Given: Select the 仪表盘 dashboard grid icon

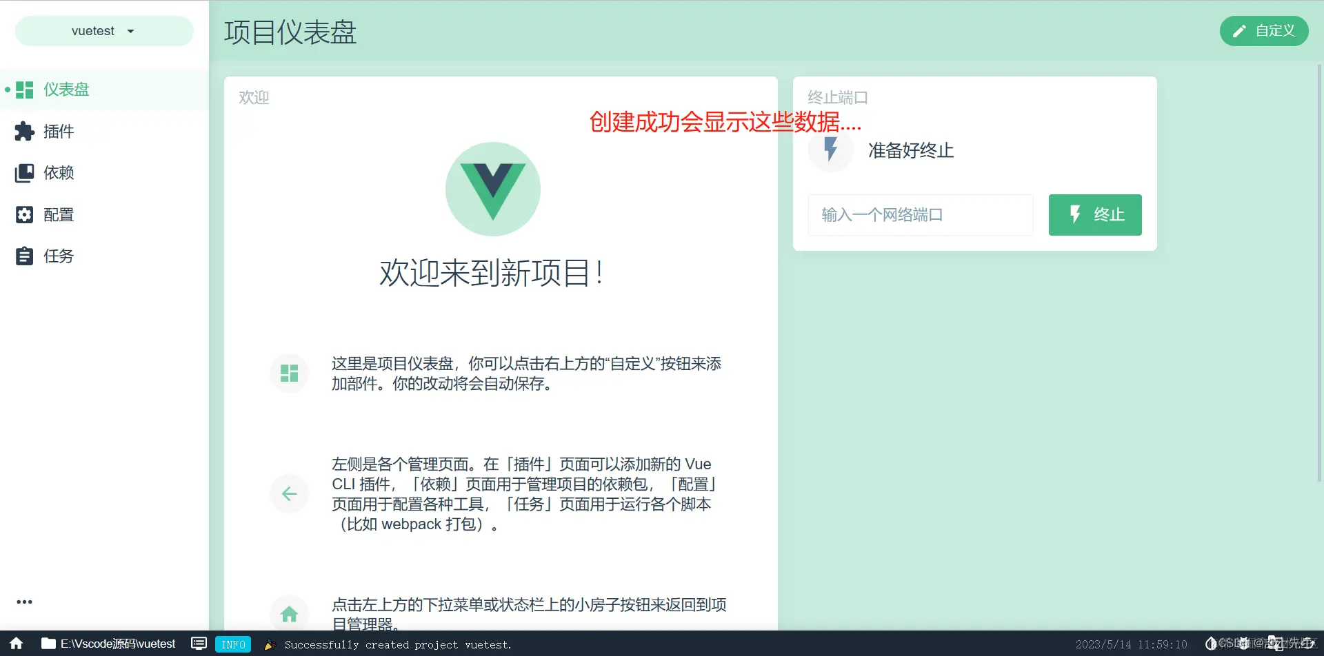Looking at the screenshot, I should tap(24, 90).
